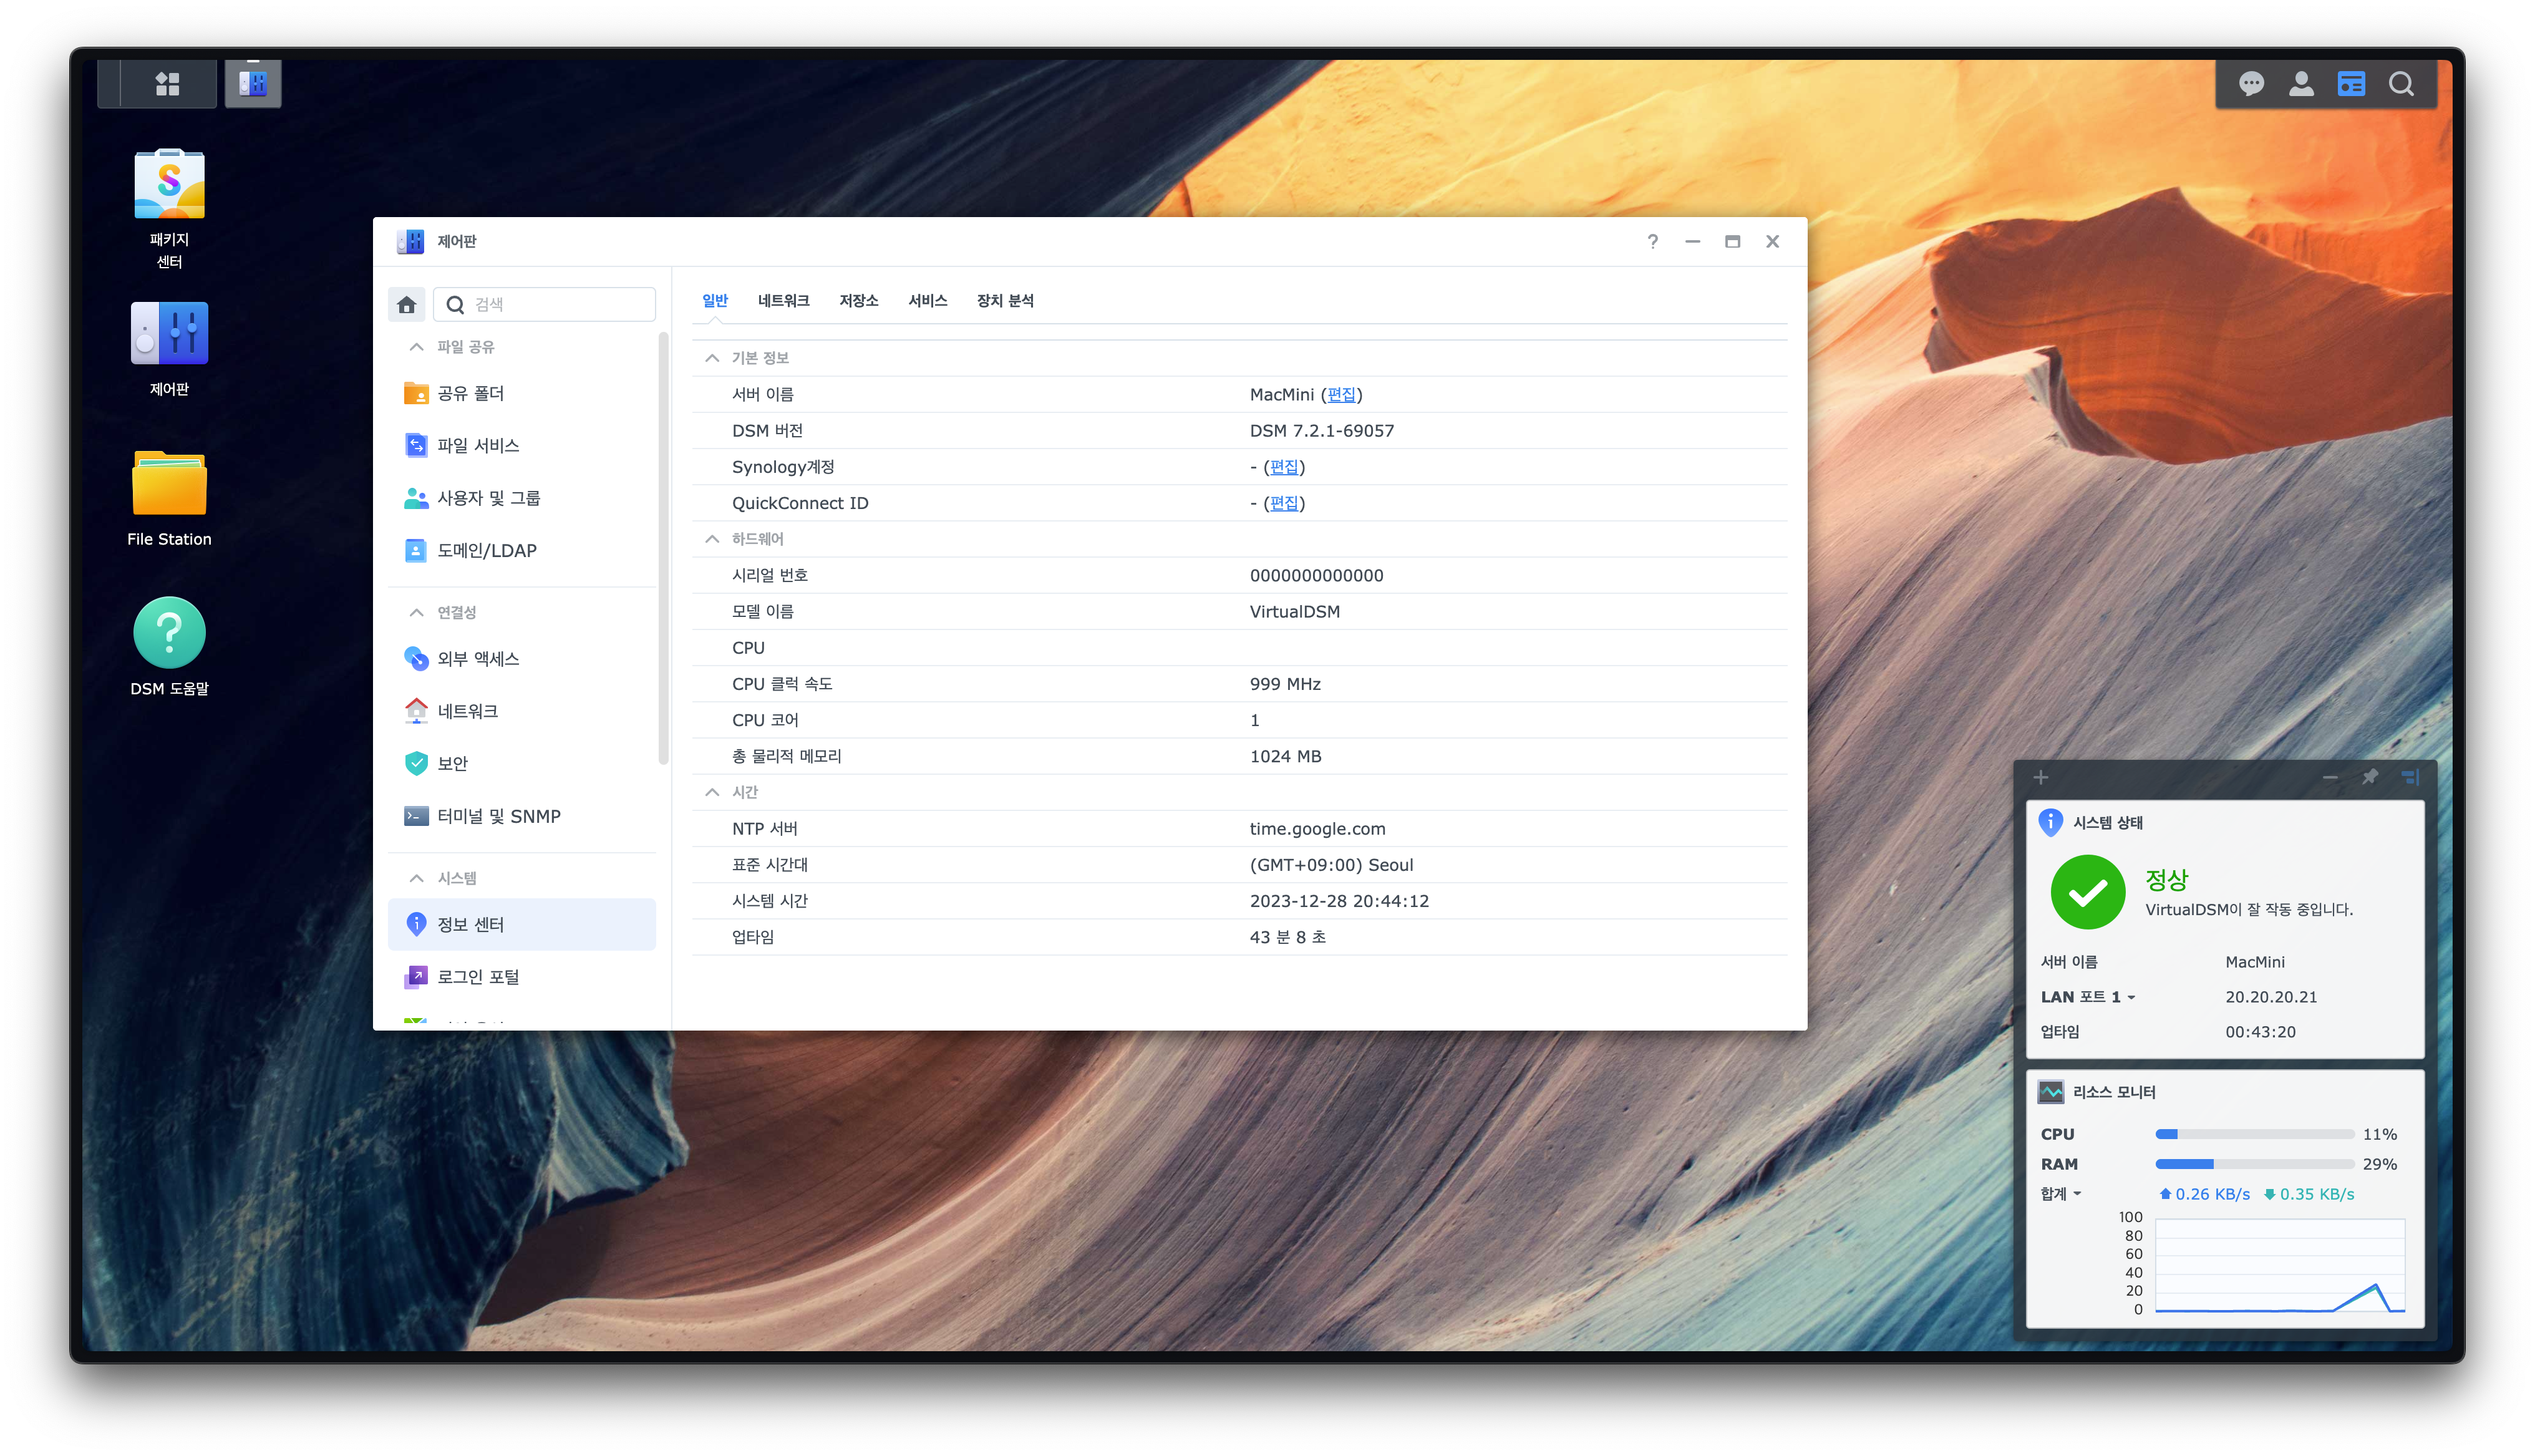Go to Control Panel home icon
Screen dimensions: 2535x1456
coord(407,304)
